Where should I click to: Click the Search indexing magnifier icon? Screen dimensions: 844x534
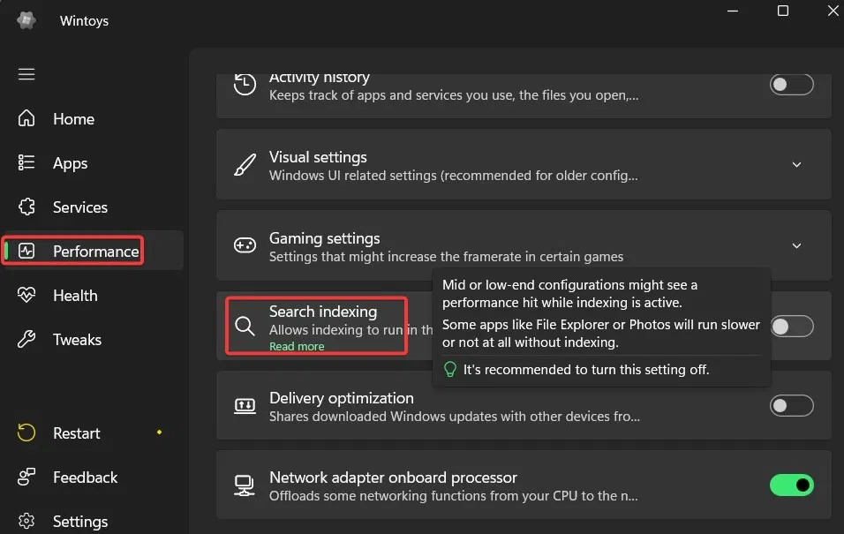[x=245, y=327]
